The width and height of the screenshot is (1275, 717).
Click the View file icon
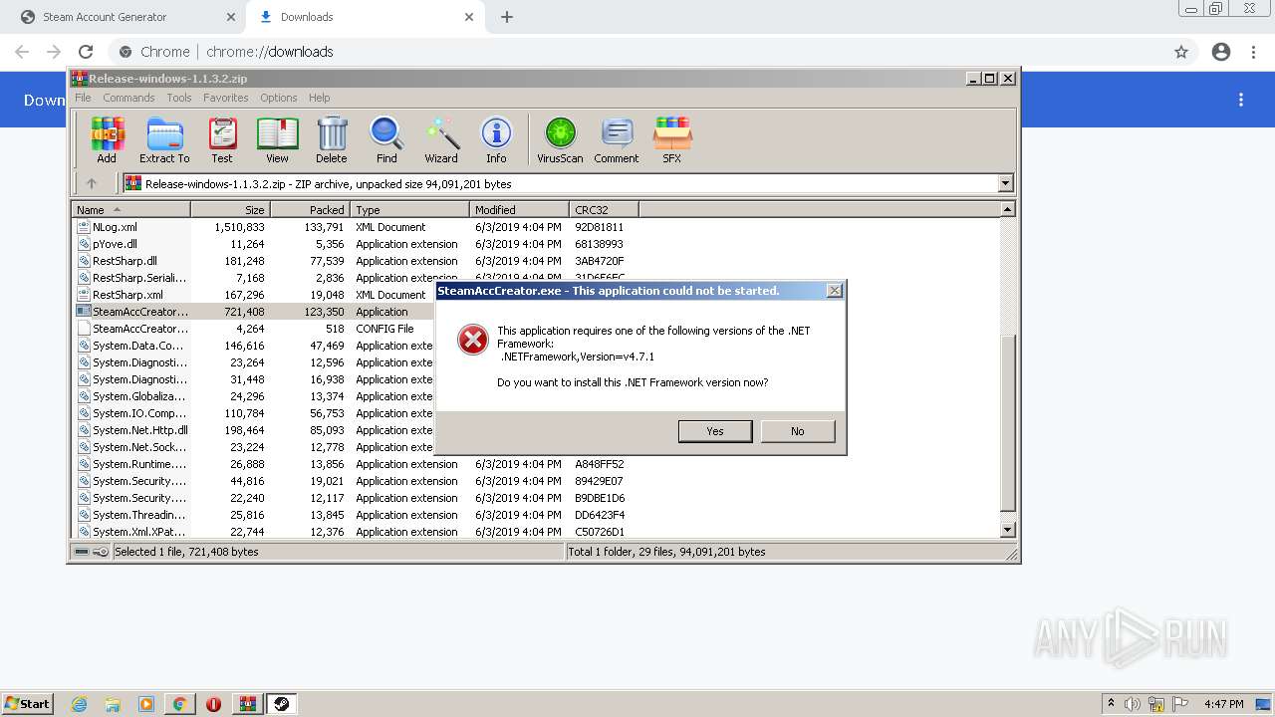point(277,139)
